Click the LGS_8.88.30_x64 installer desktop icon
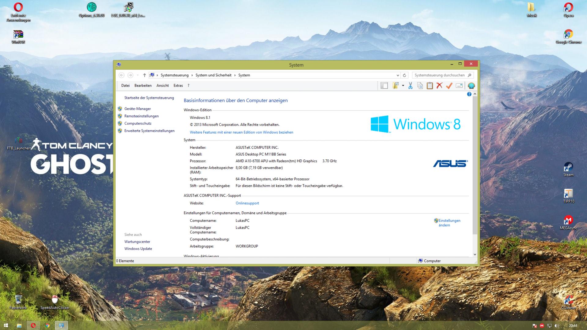Screen dimensions: 587x330 (x=128, y=10)
